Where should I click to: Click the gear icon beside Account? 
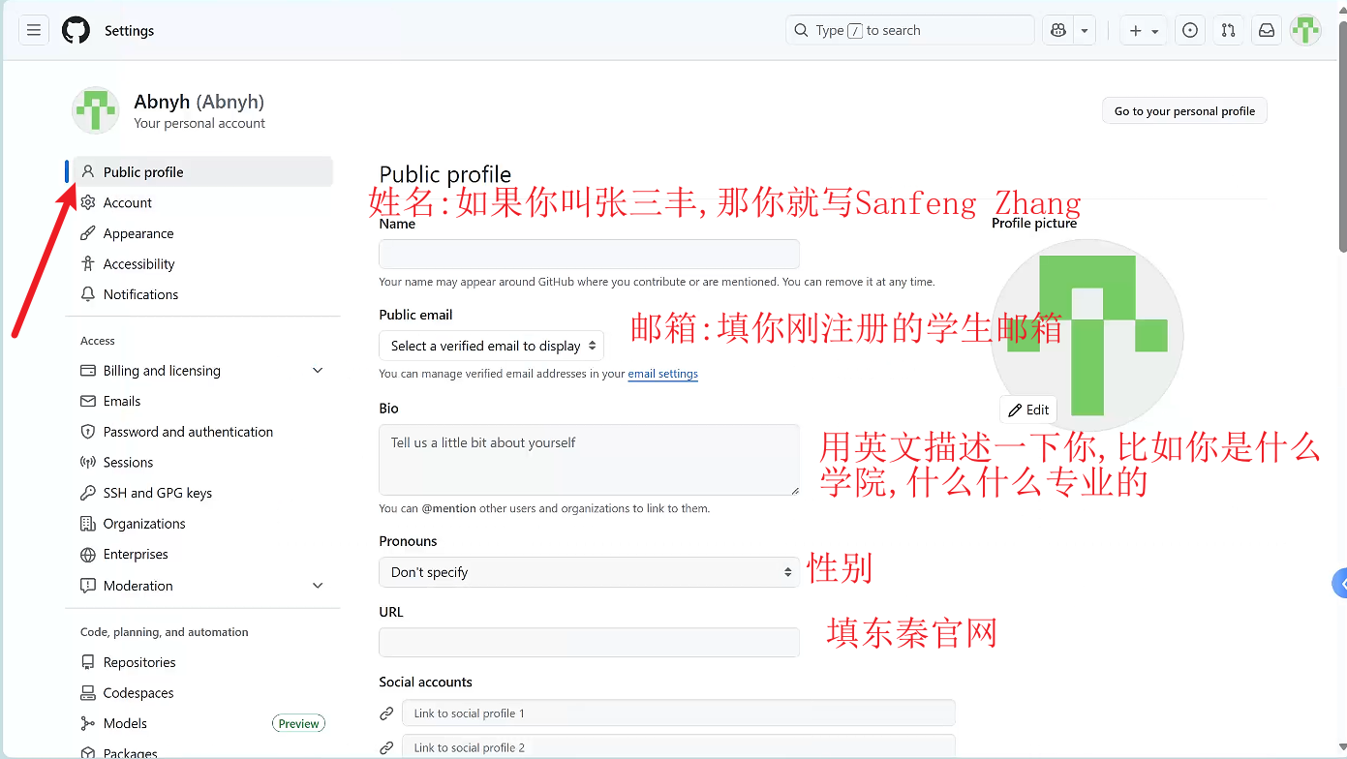tap(88, 202)
